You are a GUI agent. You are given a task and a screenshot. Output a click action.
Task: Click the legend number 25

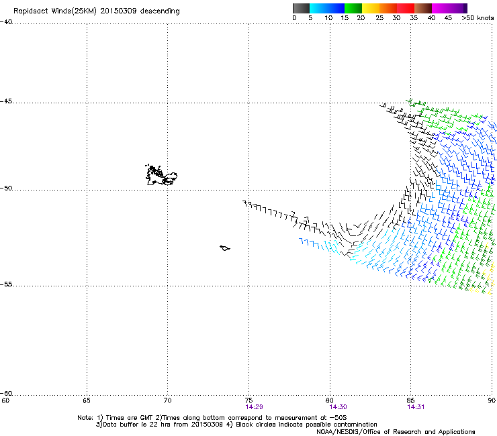pos(379,18)
